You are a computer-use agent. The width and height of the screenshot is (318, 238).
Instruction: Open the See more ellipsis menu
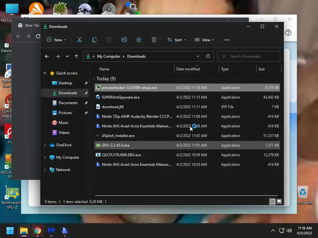[x=227, y=40]
